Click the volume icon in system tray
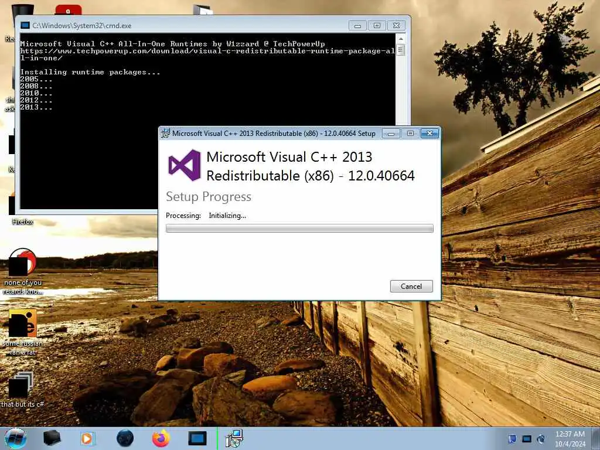Viewport: 600px width, 450px height. (541, 439)
